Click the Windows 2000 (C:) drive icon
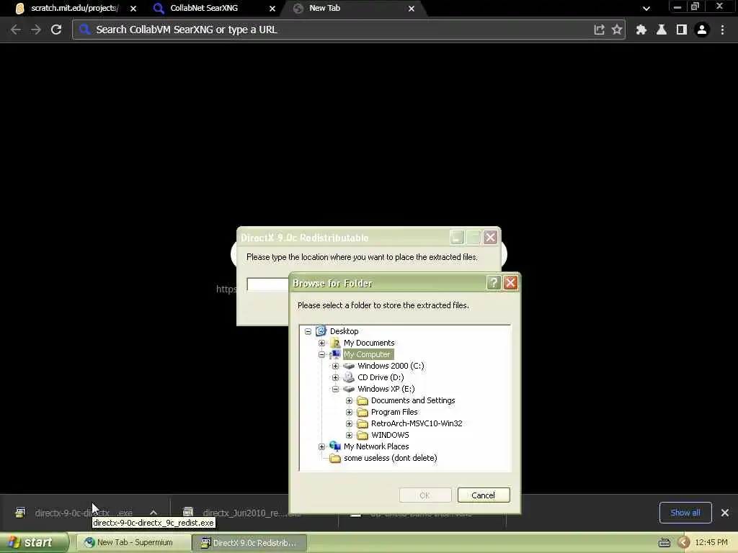The width and height of the screenshot is (738, 553). pos(349,366)
